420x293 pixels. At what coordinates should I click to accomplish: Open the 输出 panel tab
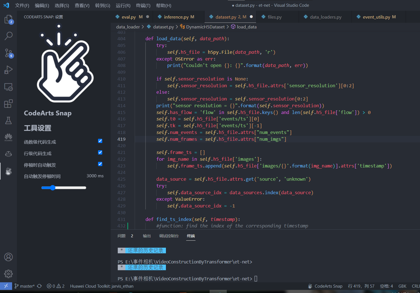[x=147, y=236]
